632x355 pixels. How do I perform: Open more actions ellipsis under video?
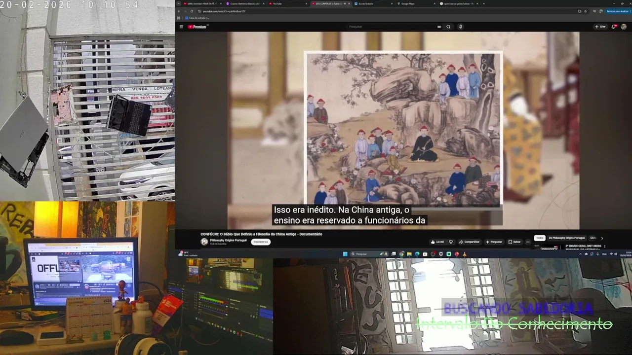coord(528,242)
